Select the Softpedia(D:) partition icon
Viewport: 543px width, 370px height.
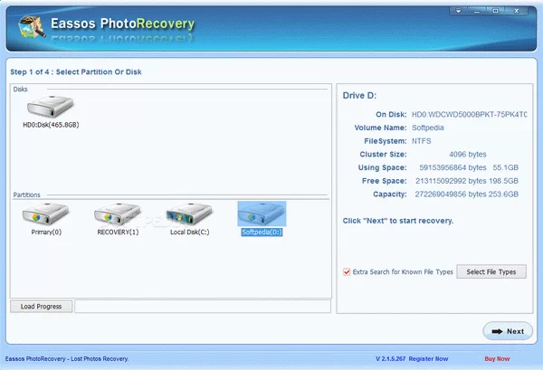tap(262, 213)
